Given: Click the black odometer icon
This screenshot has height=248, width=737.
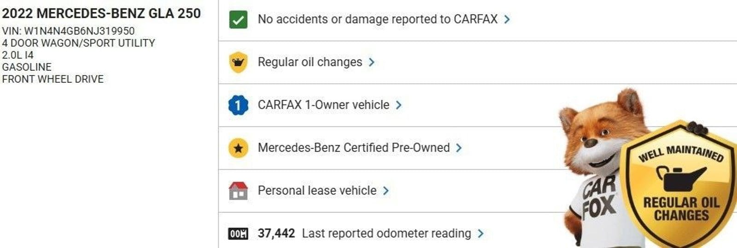Looking at the screenshot, I should (238, 234).
